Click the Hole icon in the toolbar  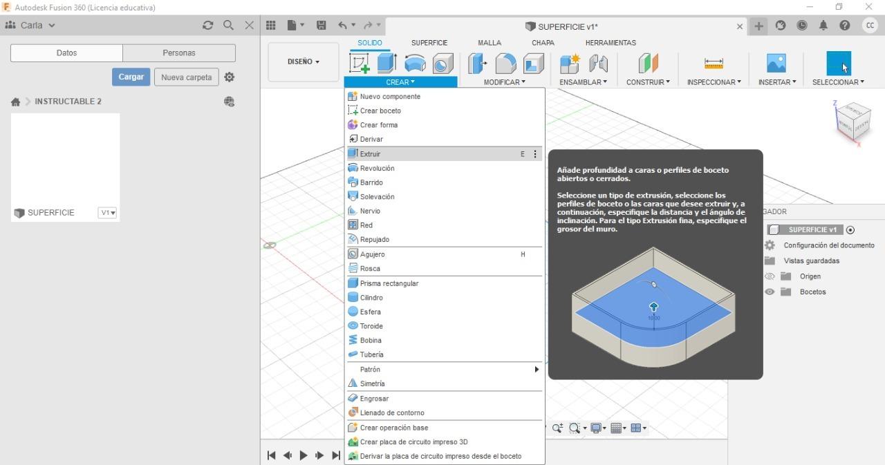[x=442, y=64]
